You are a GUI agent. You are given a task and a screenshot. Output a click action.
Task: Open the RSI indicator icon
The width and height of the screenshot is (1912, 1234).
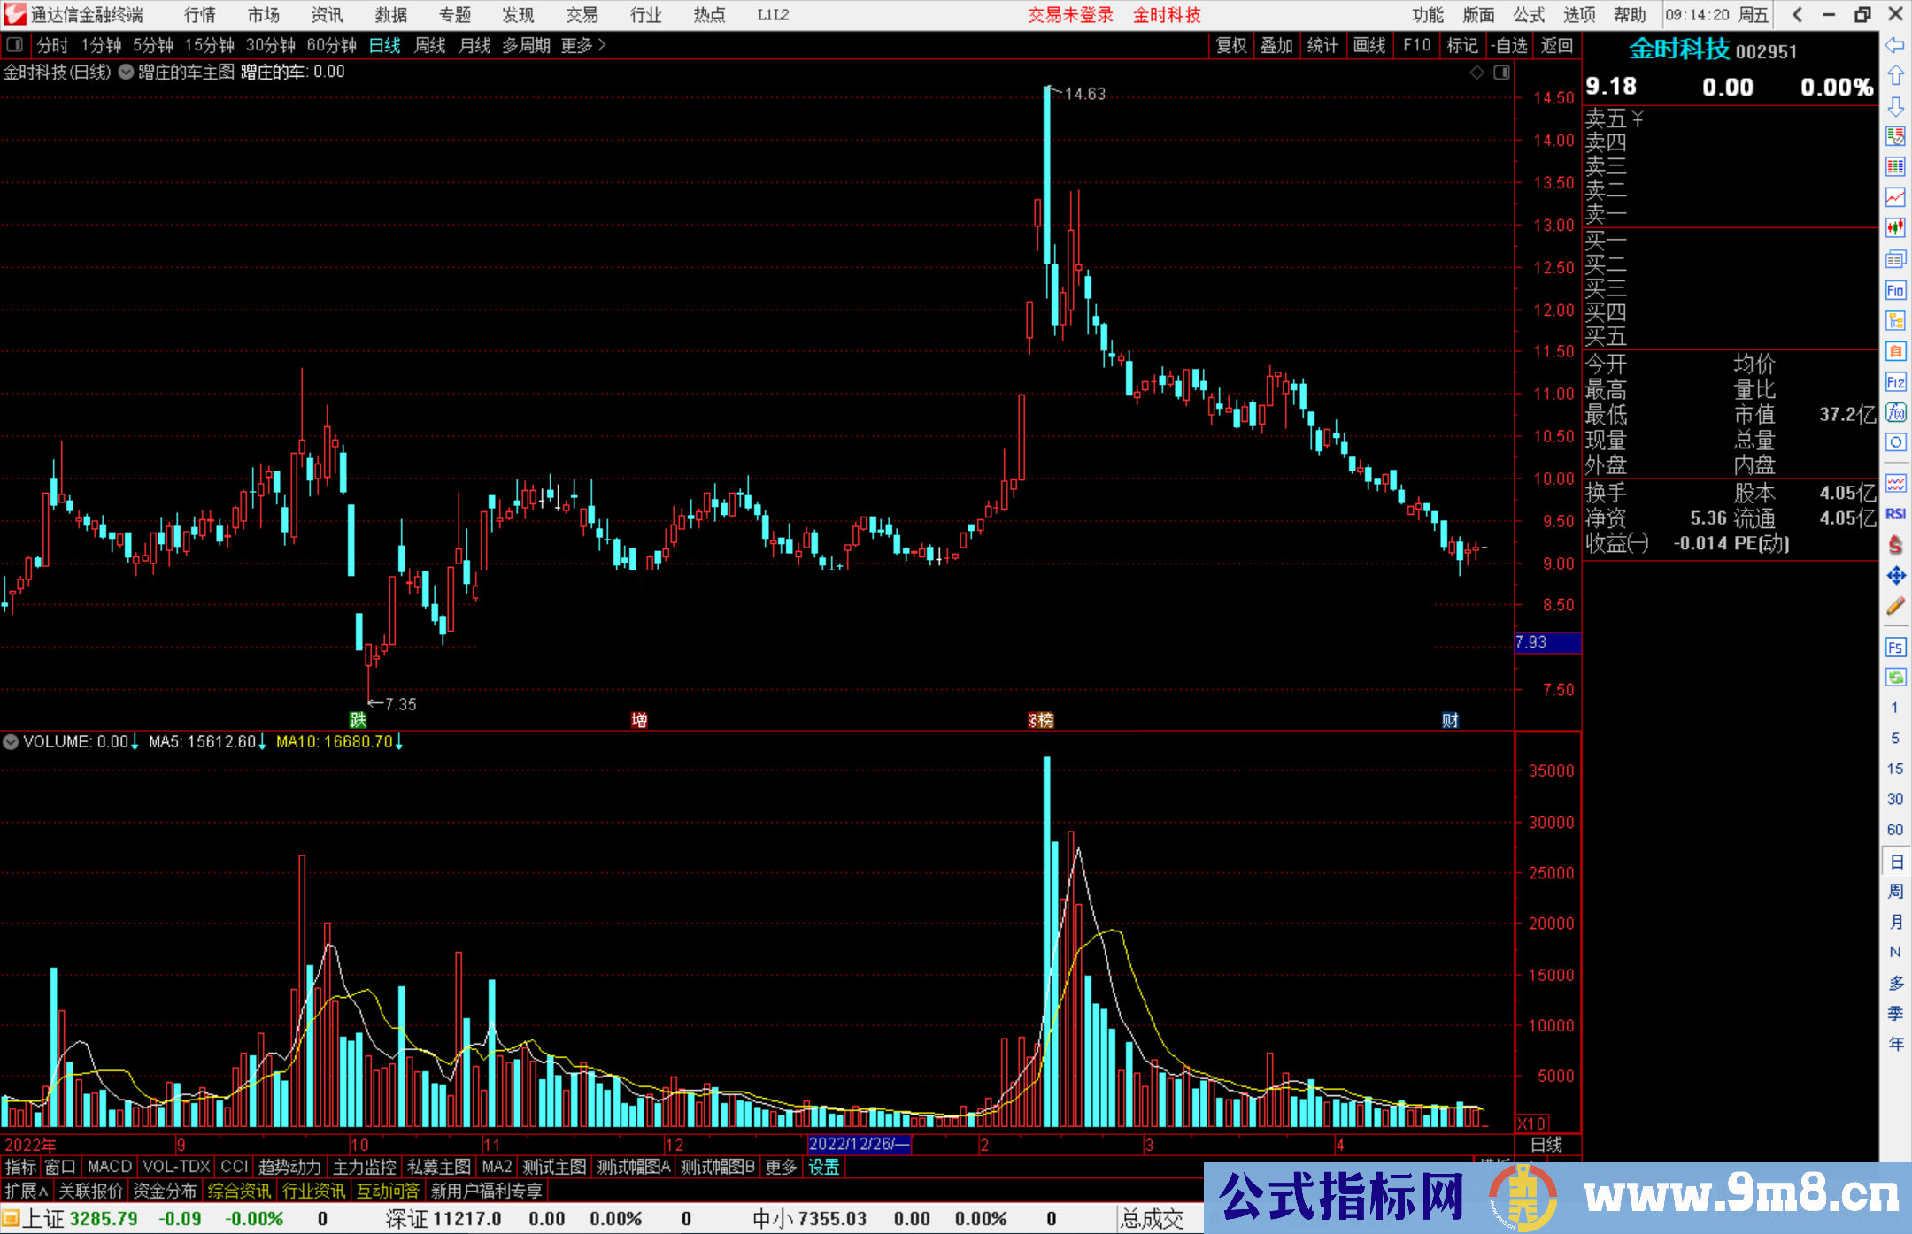pyautogui.click(x=1895, y=514)
